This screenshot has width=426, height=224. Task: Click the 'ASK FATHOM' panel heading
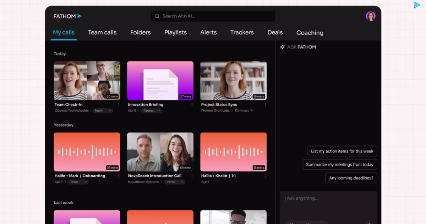pos(301,47)
